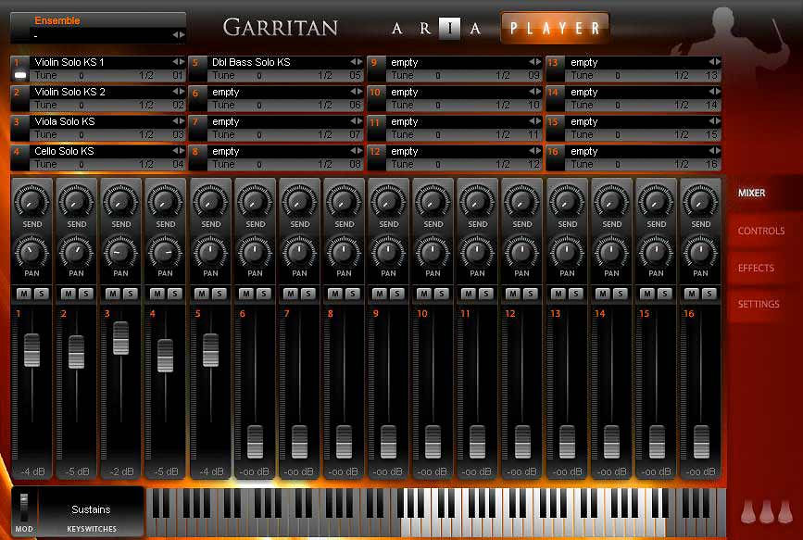Switch to the SETTINGS tab
The image size is (803, 540).
click(x=759, y=305)
